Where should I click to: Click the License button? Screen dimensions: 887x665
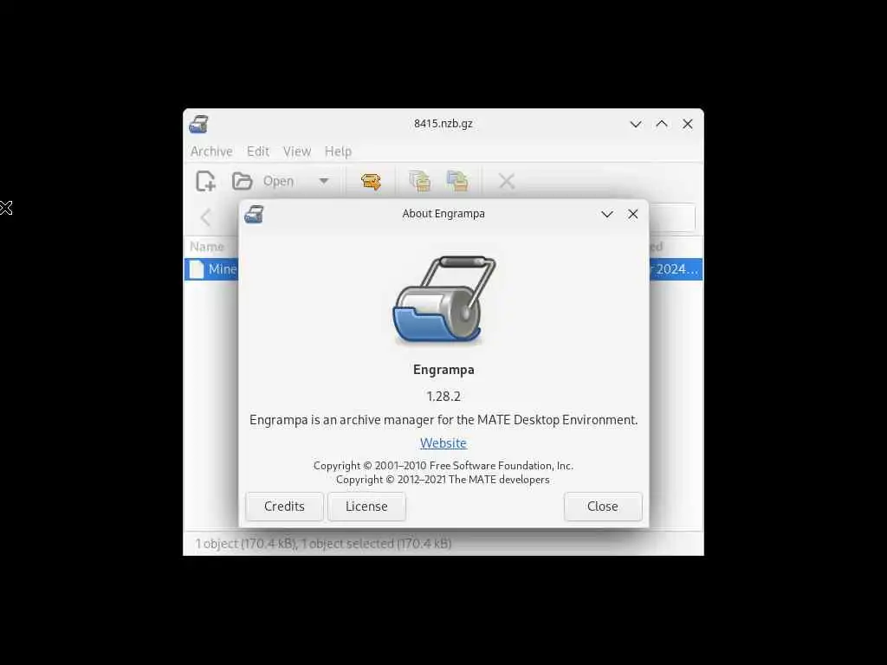click(x=366, y=506)
